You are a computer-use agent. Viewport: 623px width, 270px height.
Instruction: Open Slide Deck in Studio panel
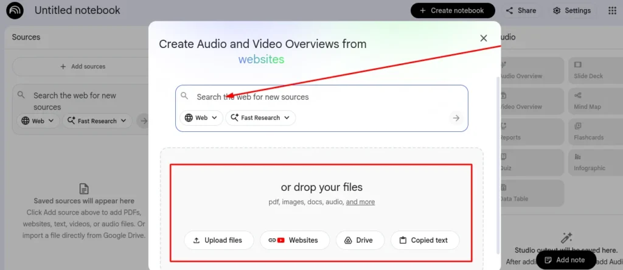coord(596,71)
